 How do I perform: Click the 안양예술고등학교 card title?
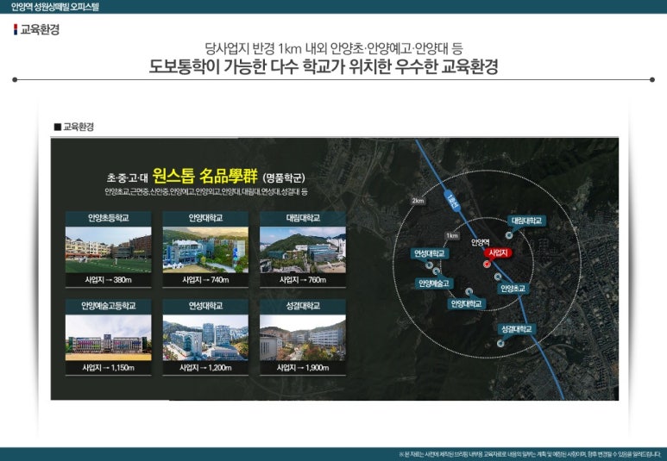point(108,306)
